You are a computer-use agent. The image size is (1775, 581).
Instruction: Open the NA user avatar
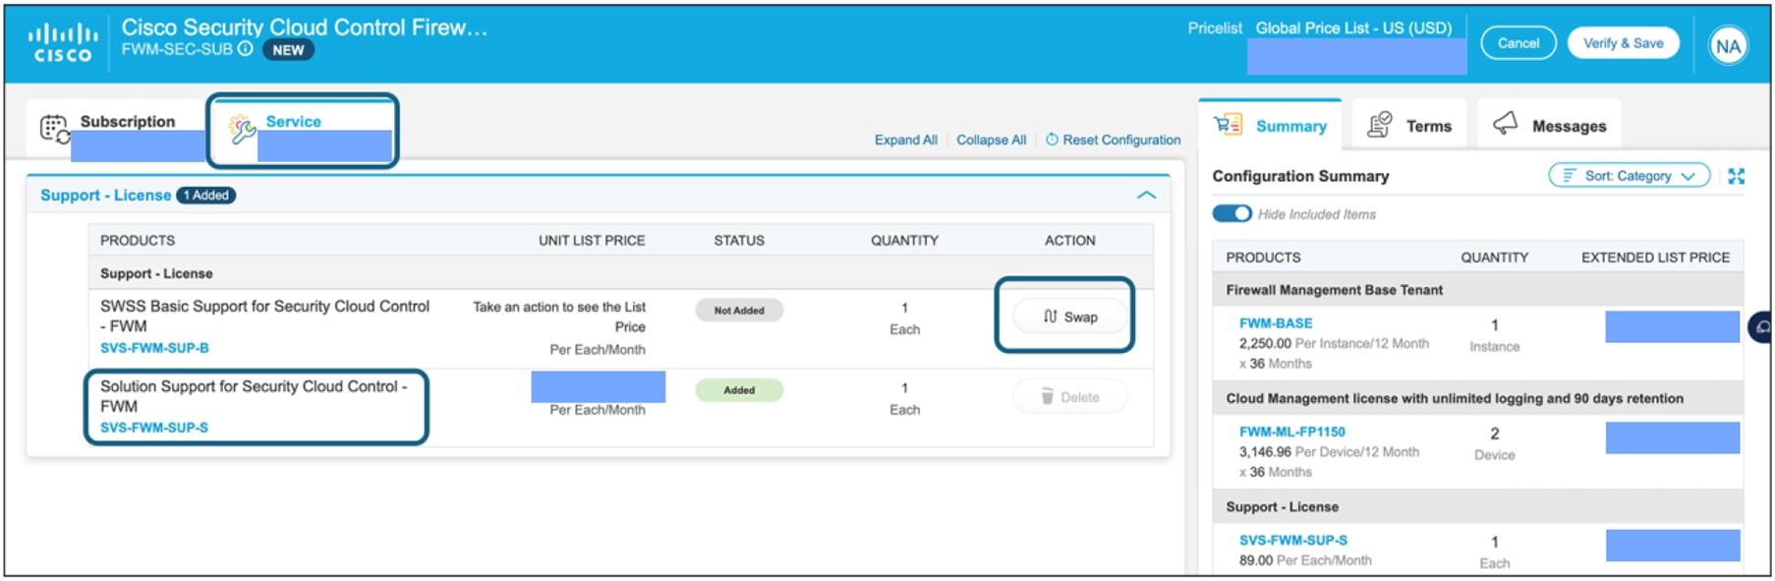(1728, 46)
